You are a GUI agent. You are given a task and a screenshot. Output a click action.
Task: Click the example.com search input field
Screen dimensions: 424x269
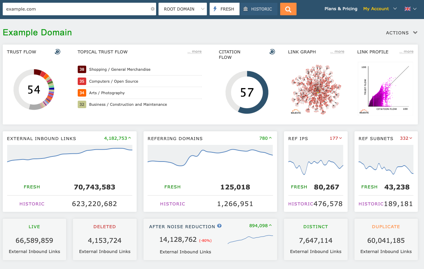[68, 9]
